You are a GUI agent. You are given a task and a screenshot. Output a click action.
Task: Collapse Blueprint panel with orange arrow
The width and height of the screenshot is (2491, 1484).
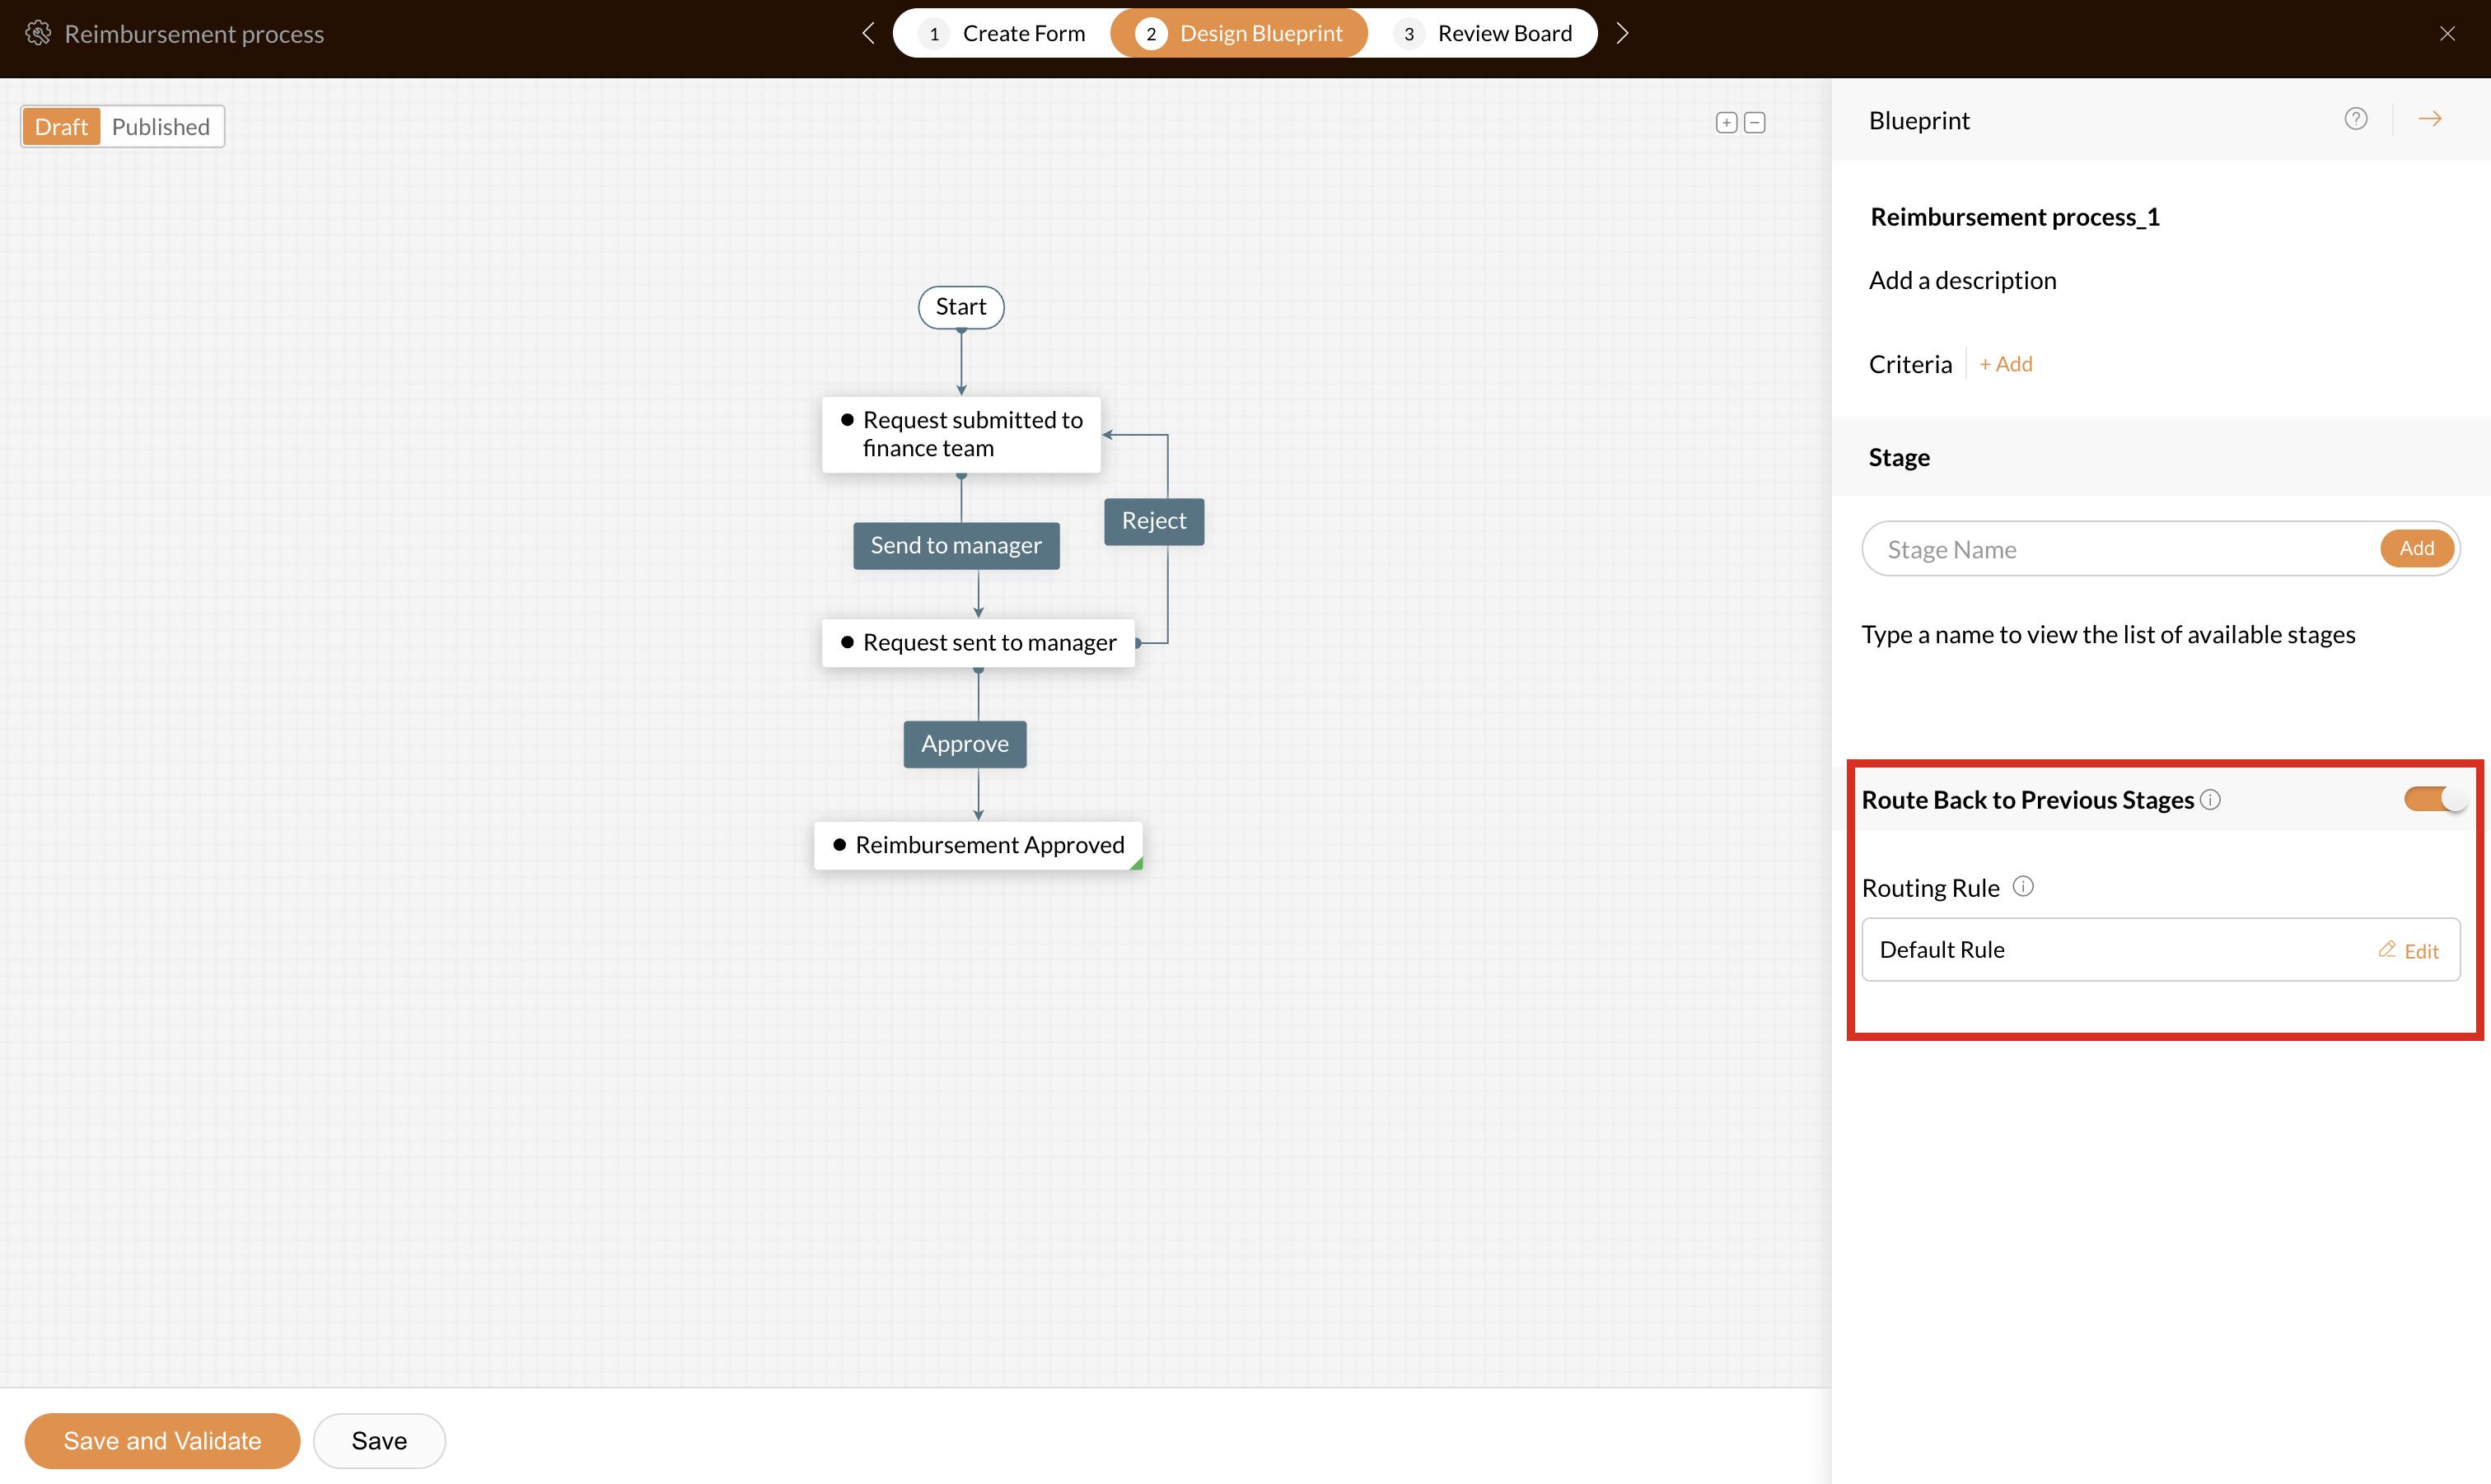point(2430,119)
